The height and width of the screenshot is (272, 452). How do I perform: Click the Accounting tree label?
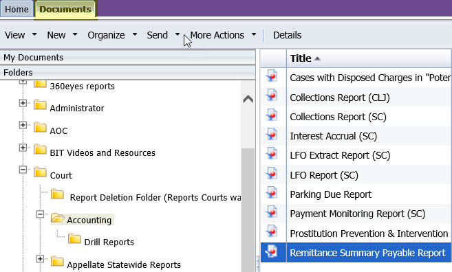pyautogui.click(x=89, y=220)
